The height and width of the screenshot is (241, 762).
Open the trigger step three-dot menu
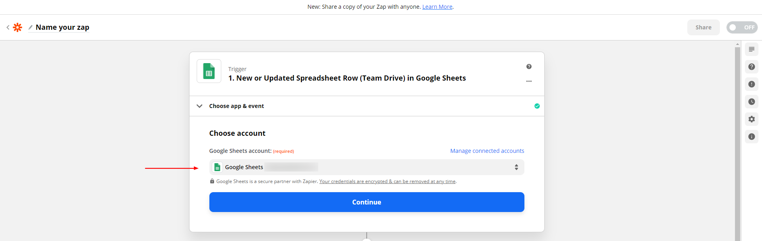(529, 81)
